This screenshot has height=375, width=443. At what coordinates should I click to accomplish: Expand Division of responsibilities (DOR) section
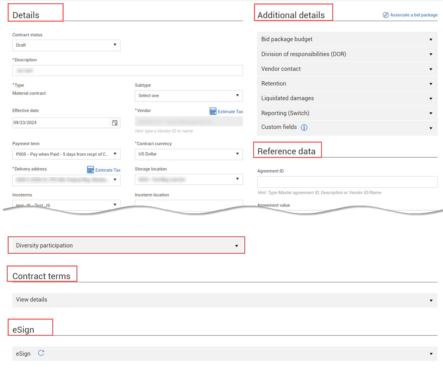(347, 54)
